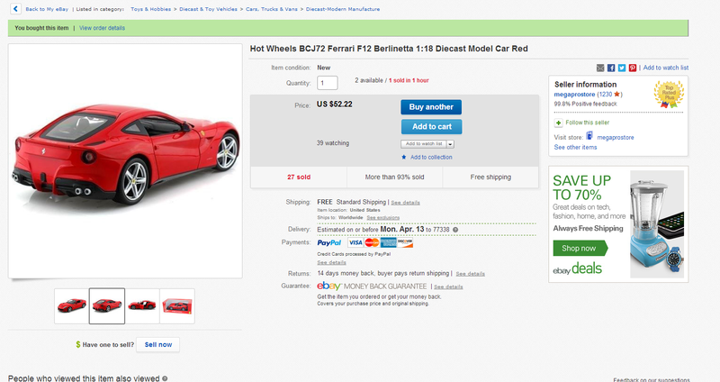Click the Quantity input field

coord(328,83)
